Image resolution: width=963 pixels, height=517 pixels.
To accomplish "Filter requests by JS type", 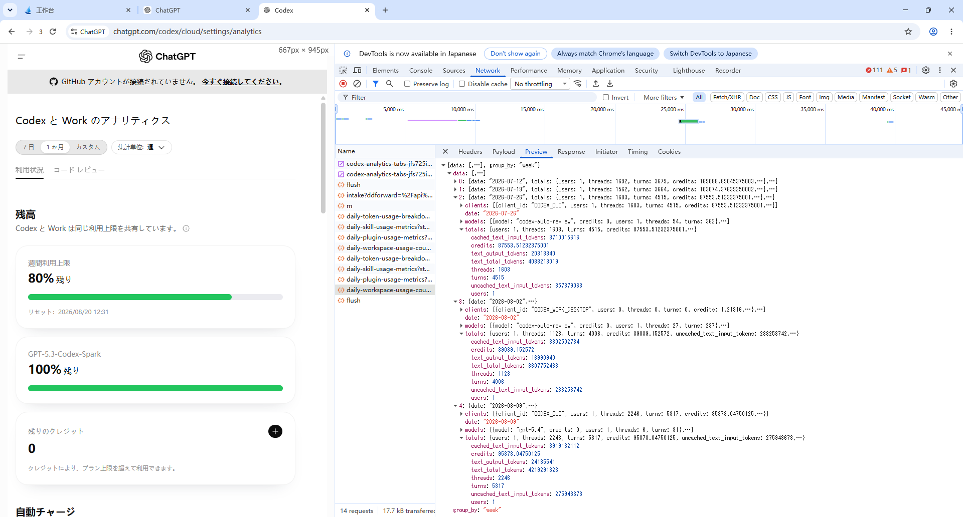I will coord(788,97).
